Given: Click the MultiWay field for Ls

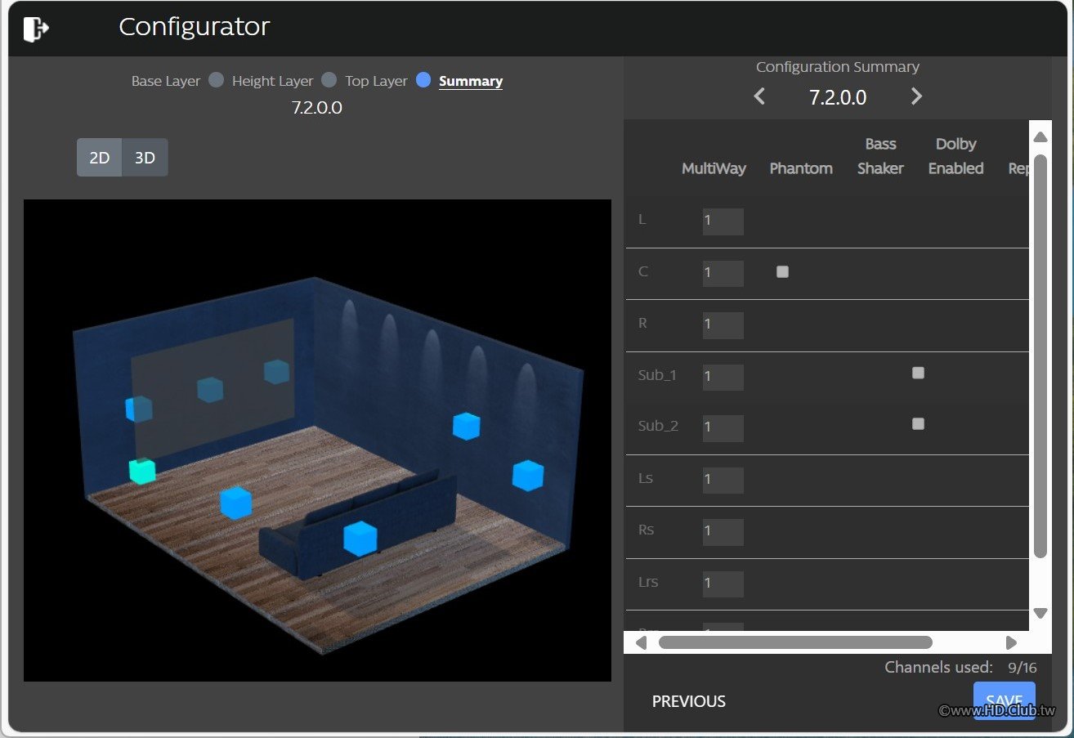Looking at the screenshot, I should tap(723, 480).
